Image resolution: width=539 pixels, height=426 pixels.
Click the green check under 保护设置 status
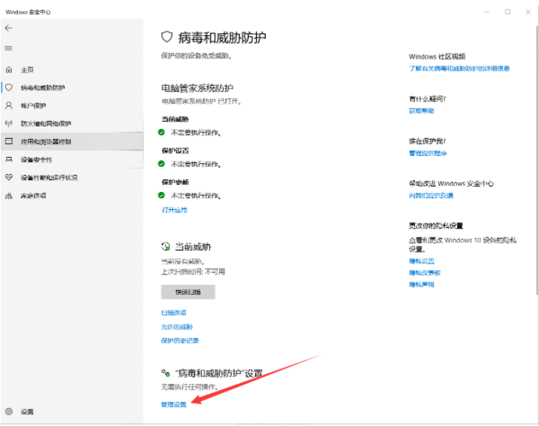[x=161, y=164]
